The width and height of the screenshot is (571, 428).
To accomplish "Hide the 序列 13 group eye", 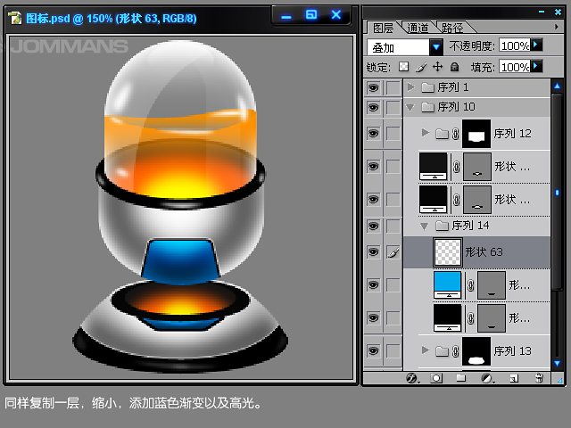I will 373,351.
